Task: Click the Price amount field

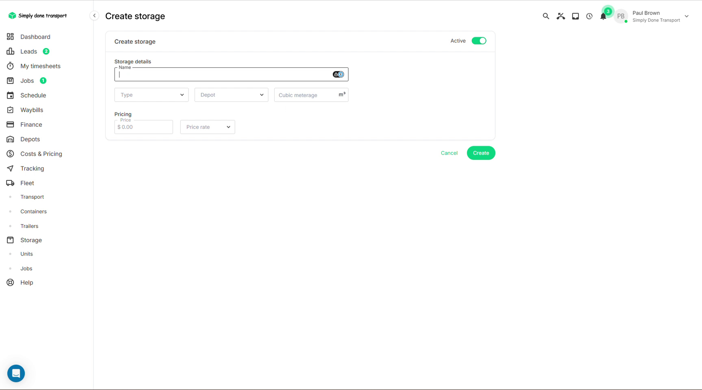Action: click(143, 127)
